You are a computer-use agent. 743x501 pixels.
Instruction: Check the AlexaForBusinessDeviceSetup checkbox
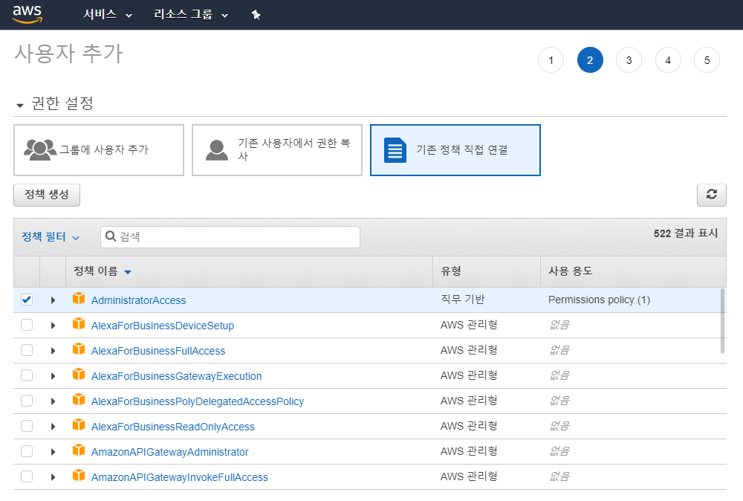27,325
